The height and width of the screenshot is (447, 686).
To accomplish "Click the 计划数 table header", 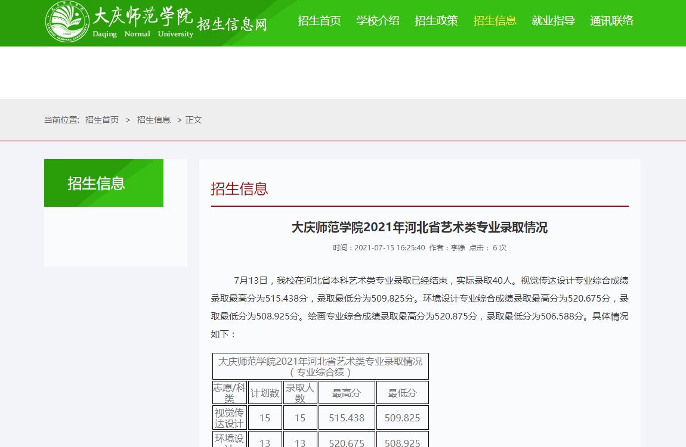I will coord(265,393).
